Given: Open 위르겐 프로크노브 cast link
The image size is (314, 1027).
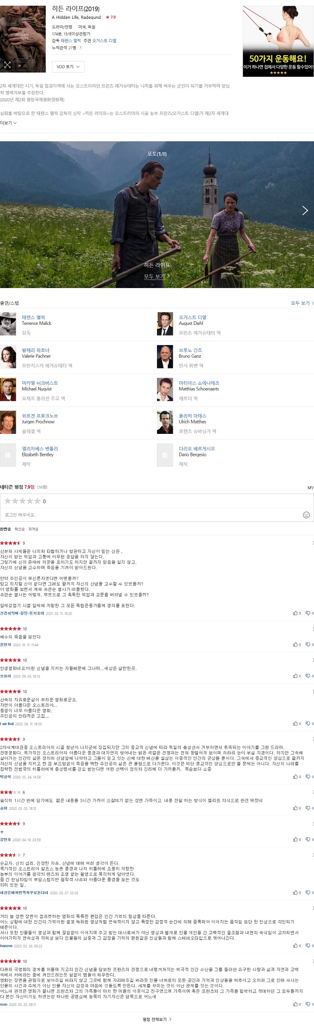Looking at the screenshot, I should [x=40, y=415].
